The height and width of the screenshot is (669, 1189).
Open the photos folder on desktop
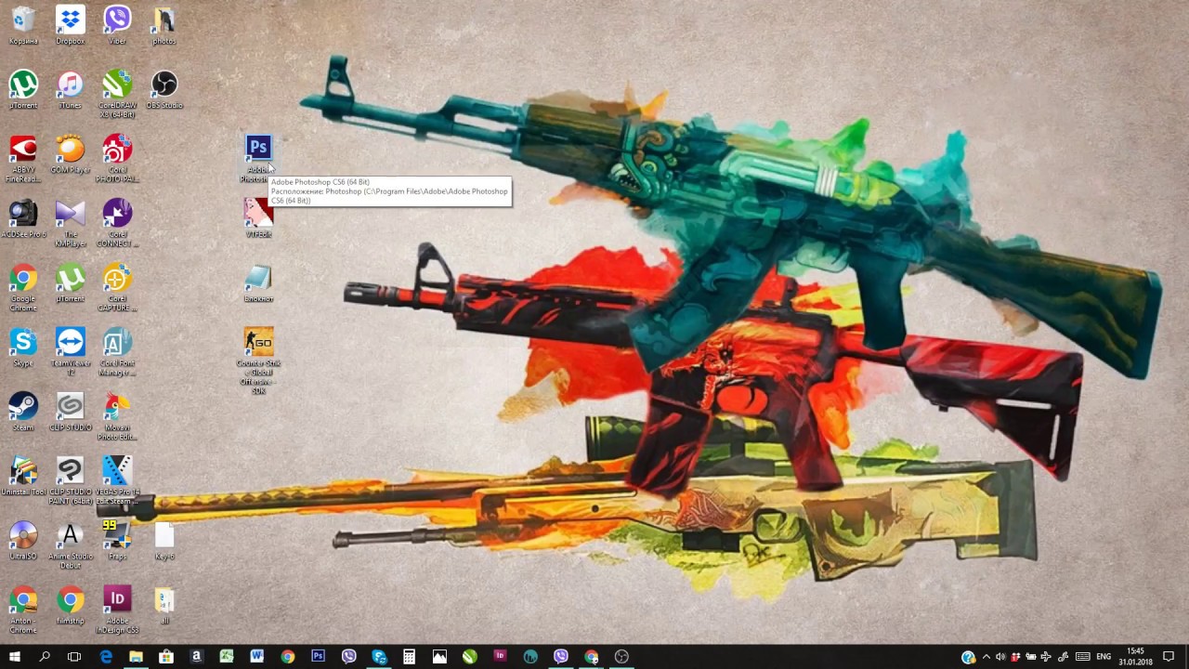pyautogui.click(x=164, y=25)
